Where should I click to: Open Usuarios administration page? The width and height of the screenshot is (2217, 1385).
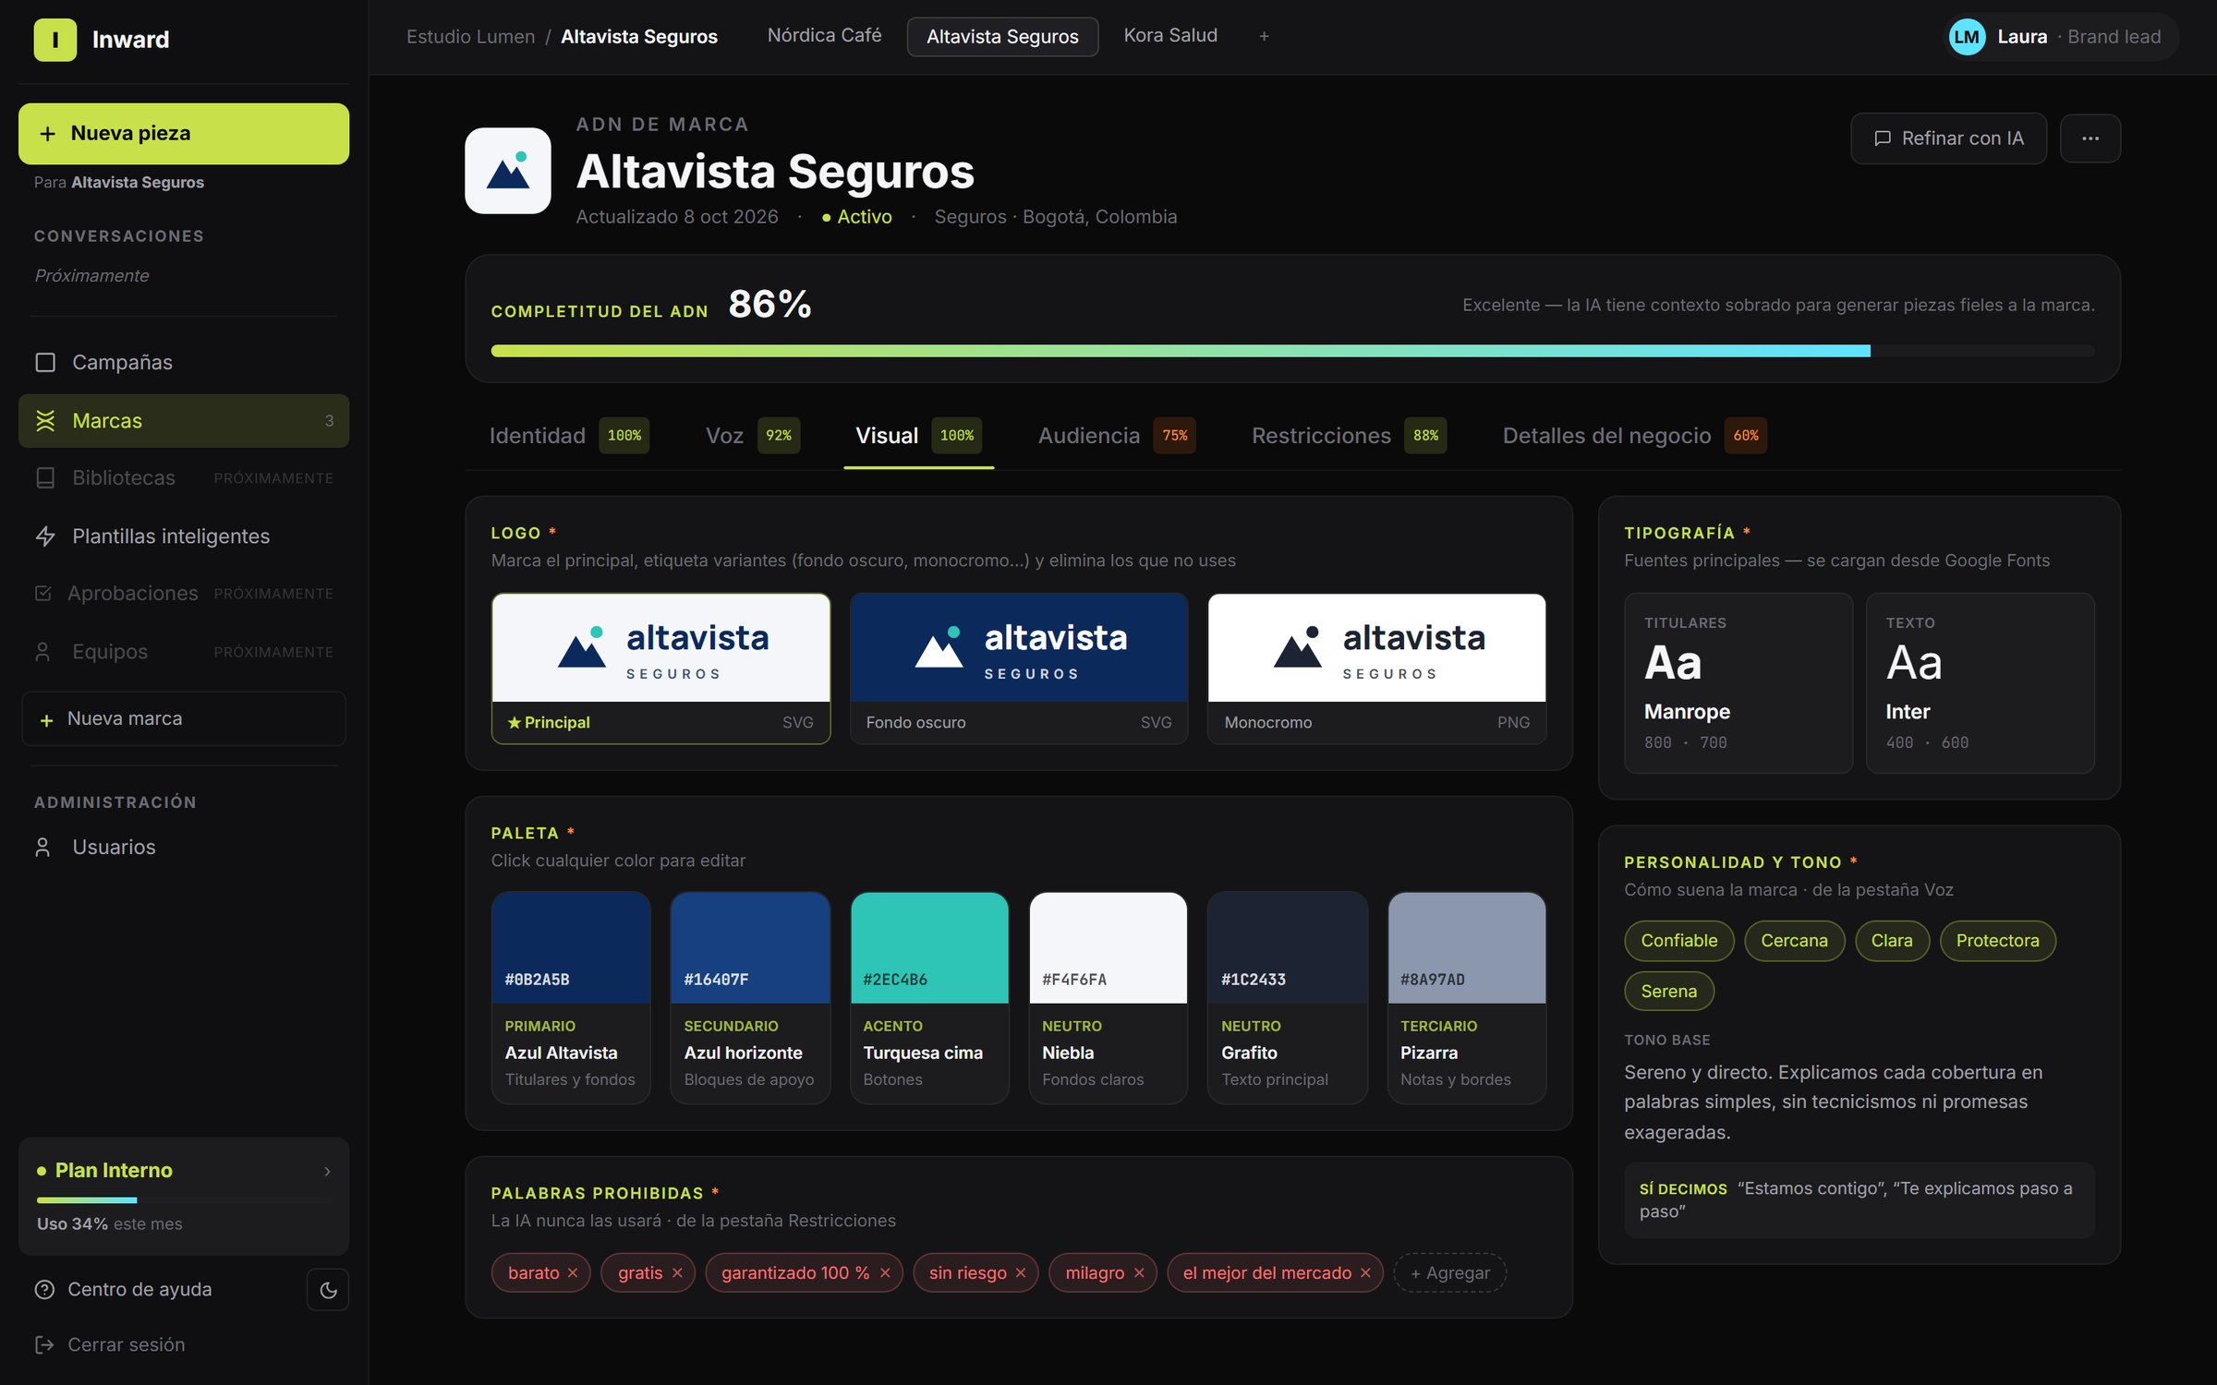[x=184, y=847]
